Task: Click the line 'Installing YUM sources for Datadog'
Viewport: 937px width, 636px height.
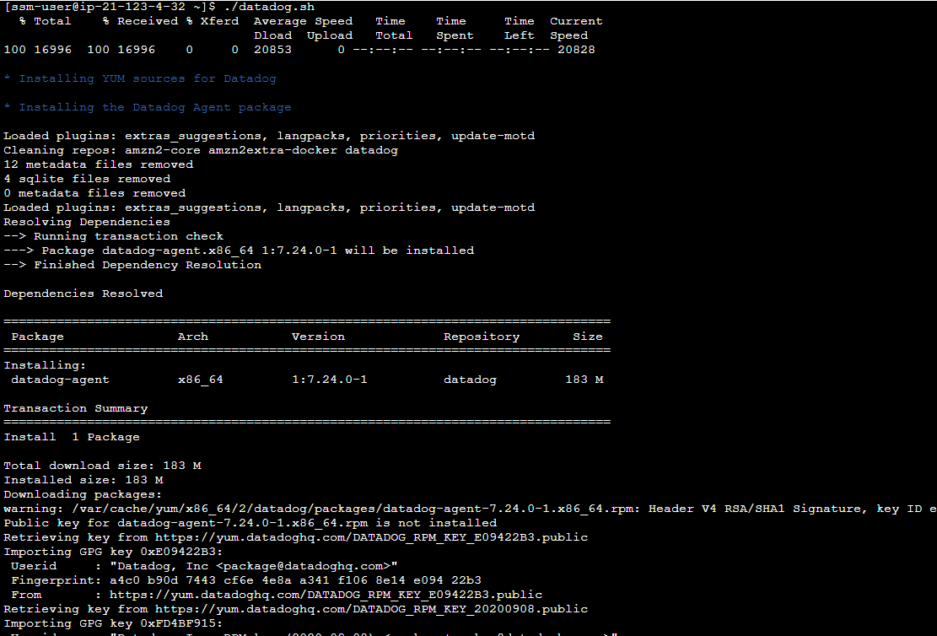Action: point(140,78)
